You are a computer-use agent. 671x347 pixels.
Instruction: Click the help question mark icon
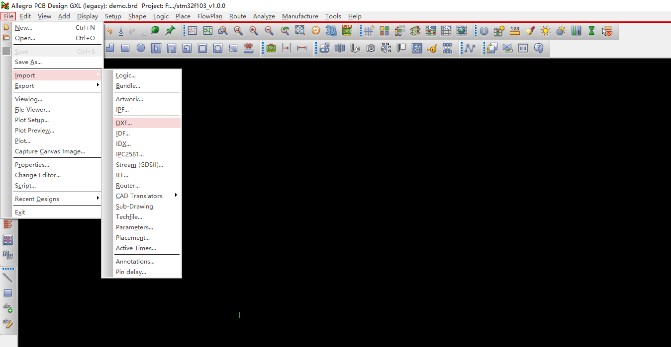point(538,48)
